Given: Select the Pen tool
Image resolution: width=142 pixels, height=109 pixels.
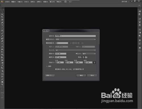Looking at the screenshot, I should 2,23.
